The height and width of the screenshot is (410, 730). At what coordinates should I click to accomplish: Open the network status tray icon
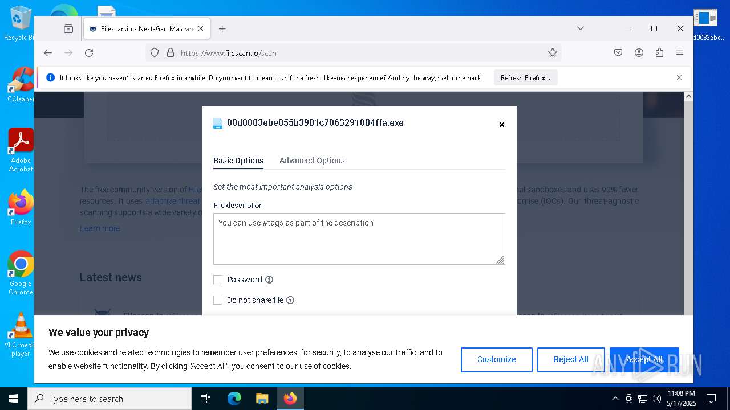click(x=643, y=399)
